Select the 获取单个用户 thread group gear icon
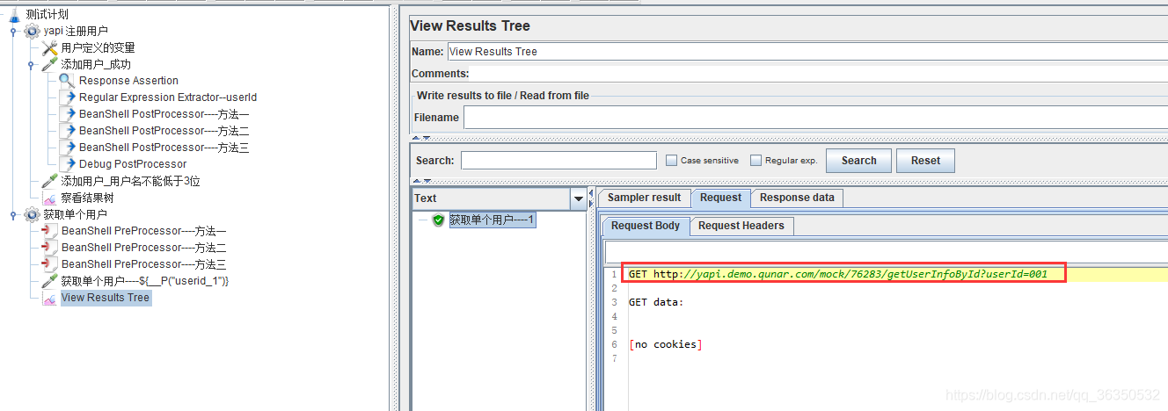 pos(32,214)
